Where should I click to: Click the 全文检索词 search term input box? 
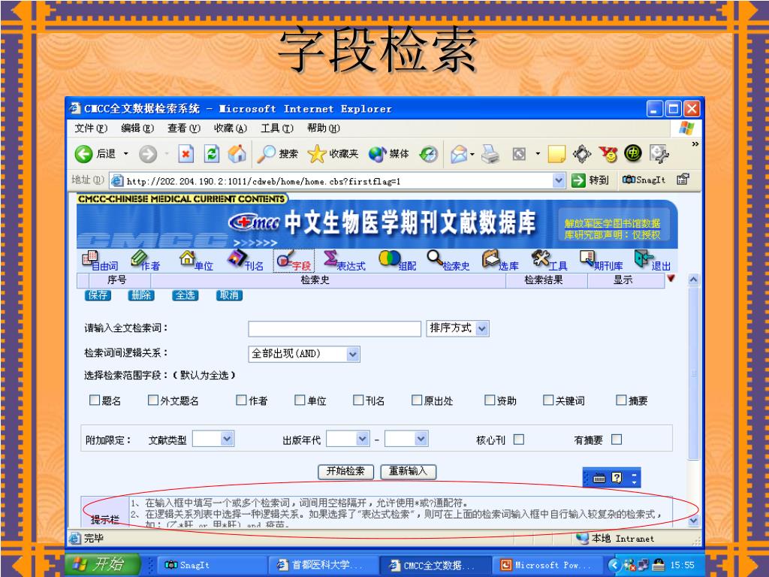coord(334,329)
